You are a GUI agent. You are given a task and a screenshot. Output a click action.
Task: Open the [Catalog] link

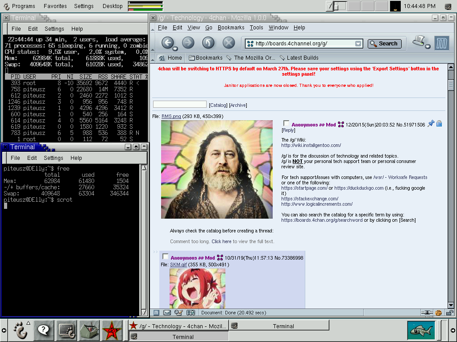pyautogui.click(x=218, y=105)
